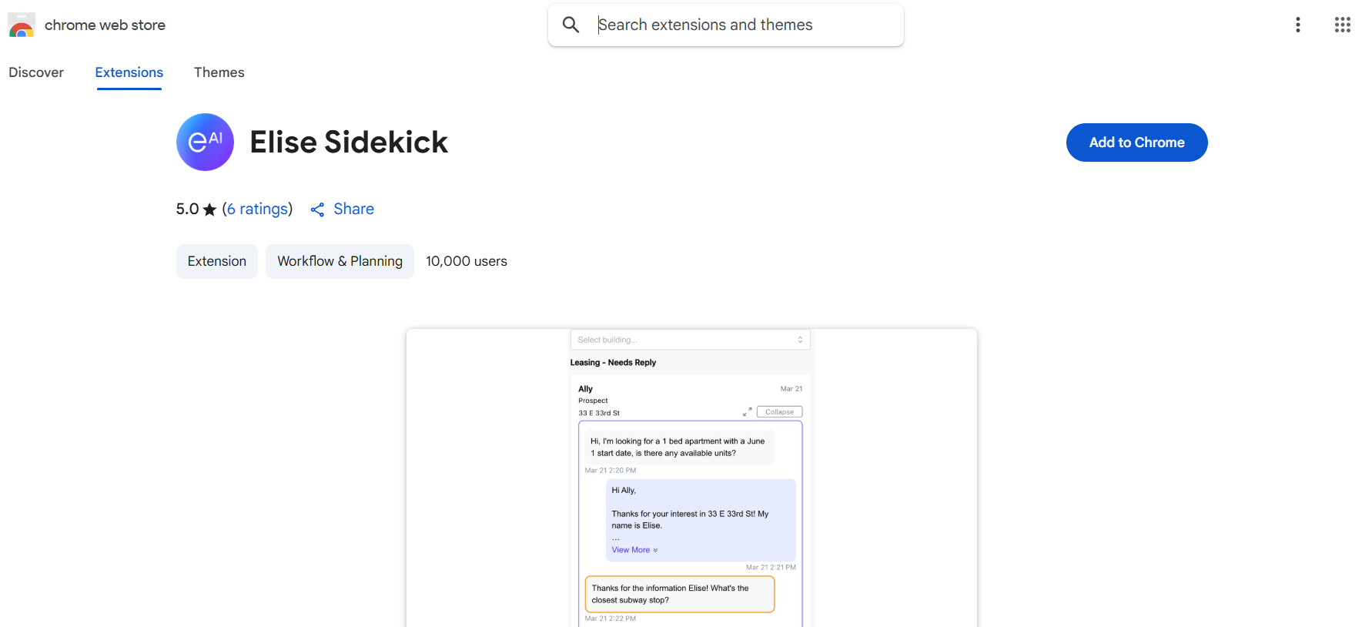1362x627 pixels.
Task: Select the Extensions tab
Action: 129,72
